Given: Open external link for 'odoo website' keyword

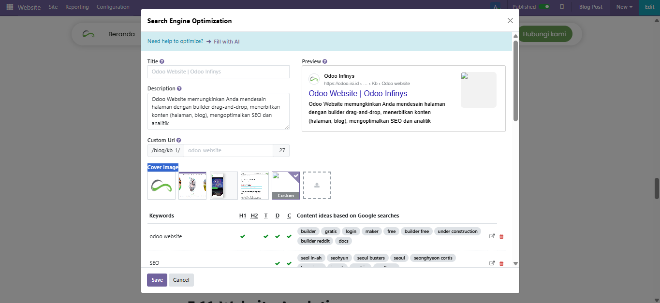Looking at the screenshot, I should (492, 236).
